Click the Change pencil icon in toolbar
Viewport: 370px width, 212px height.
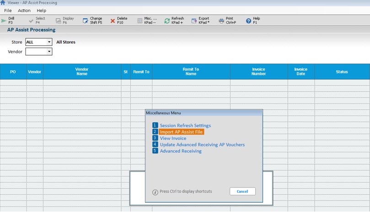tap(85, 21)
